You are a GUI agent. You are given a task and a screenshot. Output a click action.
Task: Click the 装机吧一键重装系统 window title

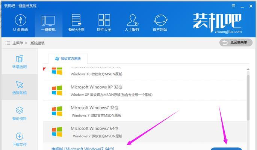click(20, 6)
